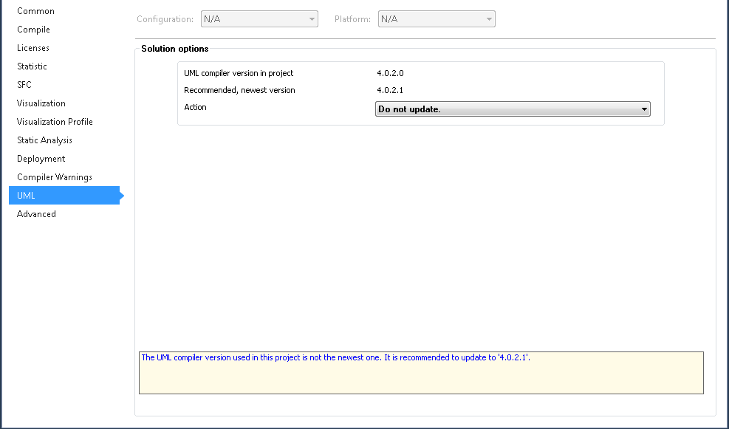Viewport: 729px width, 429px height.
Task: Open the Common settings page
Action: coord(35,11)
